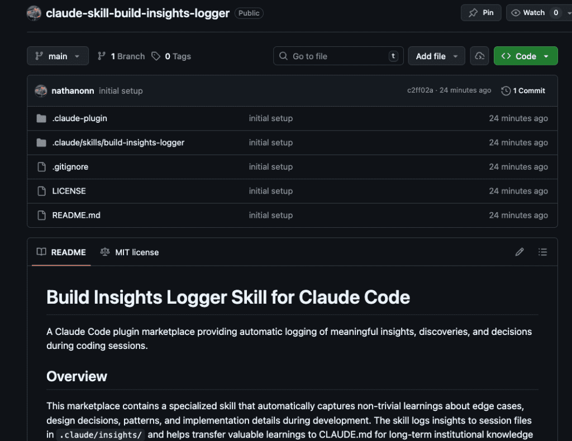572x441 pixels.
Task: Open the .gitignore file
Action: coord(70,167)
